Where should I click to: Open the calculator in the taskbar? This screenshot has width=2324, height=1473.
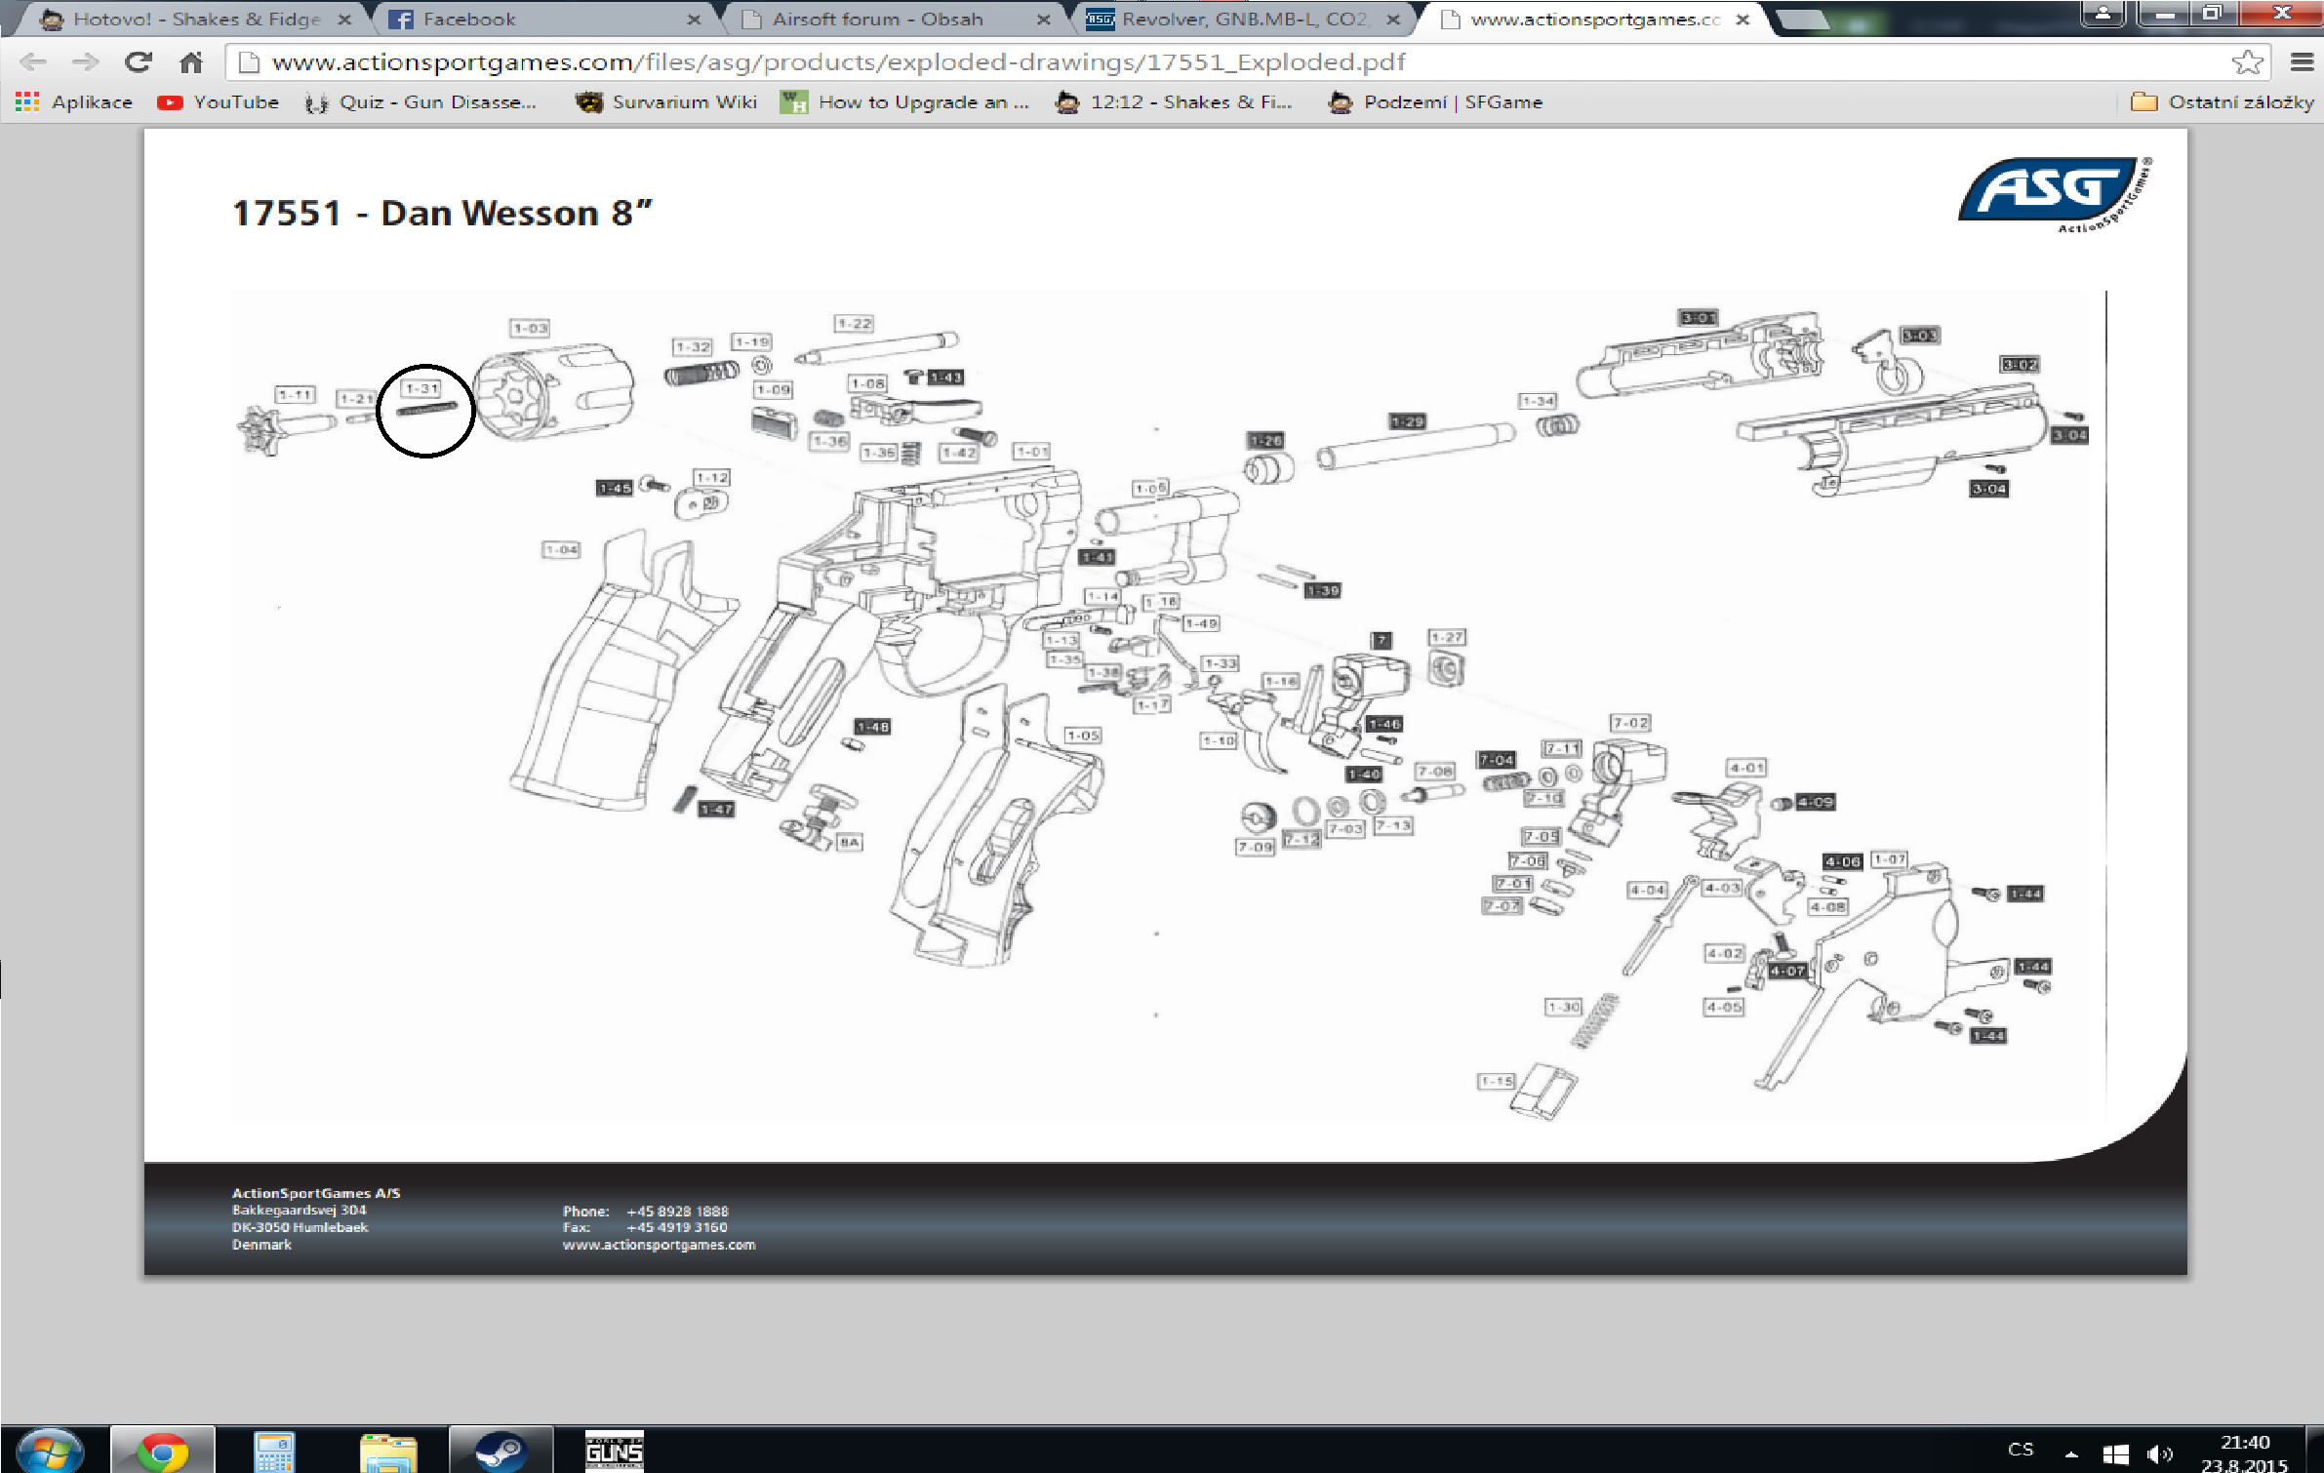tap(274, 1452)
